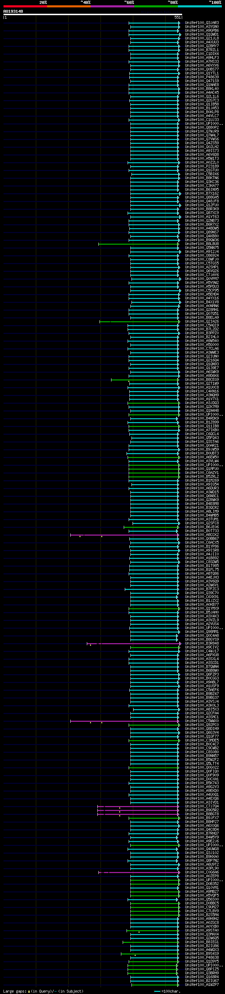Open hit UniRef100_A4XUU3
The image size is (225, 994).
pos(202,42)
